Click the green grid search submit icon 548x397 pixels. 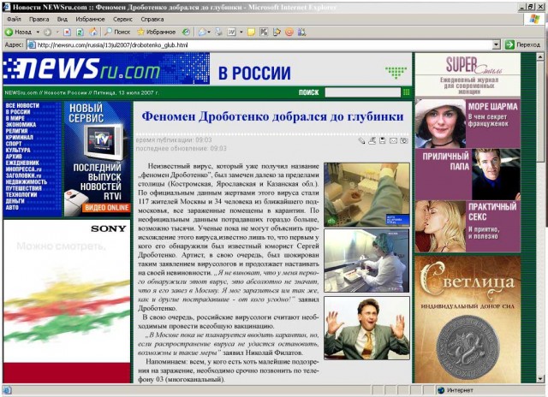point(406,92)
